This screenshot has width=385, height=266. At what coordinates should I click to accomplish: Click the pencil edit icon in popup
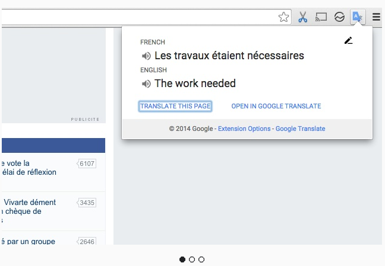[x=348, y=40]
